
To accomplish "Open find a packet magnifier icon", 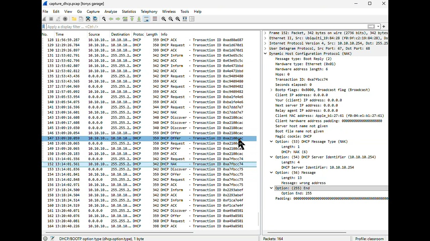I will point(104,19).
